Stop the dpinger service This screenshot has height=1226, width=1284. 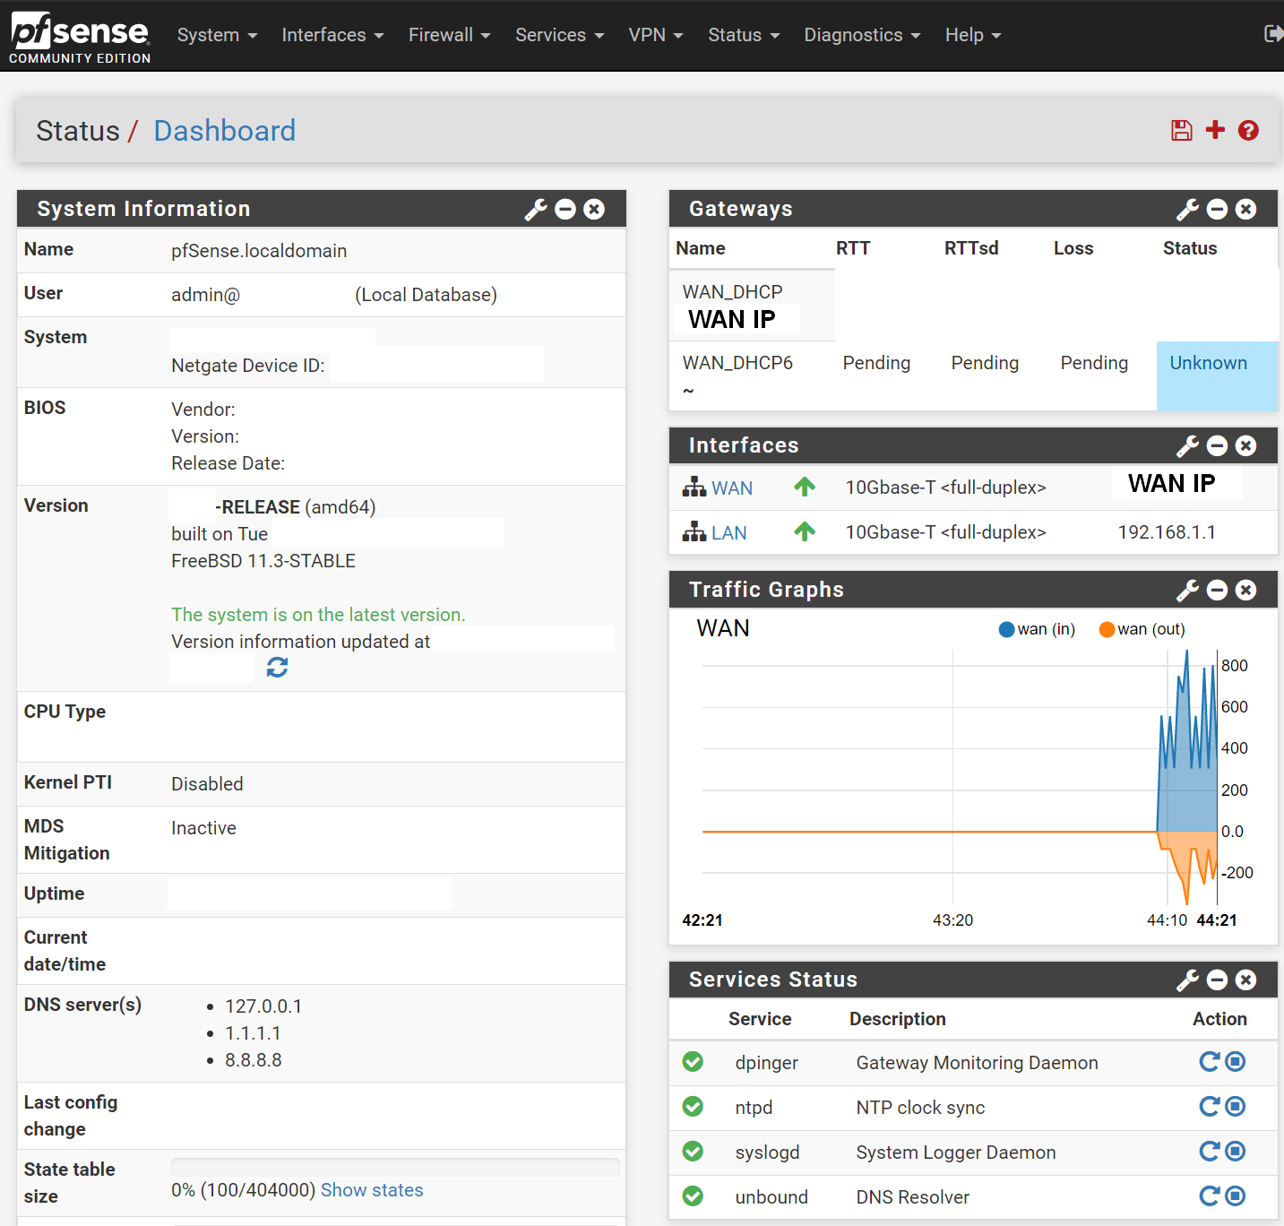[x=1235, y=1062]
